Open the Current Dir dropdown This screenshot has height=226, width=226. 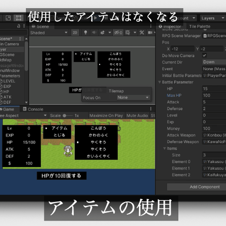pos(214,62)
